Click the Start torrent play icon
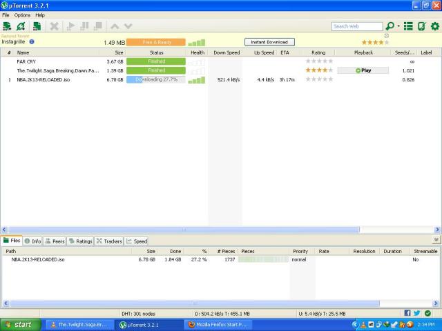 click(x=70, y=26)
